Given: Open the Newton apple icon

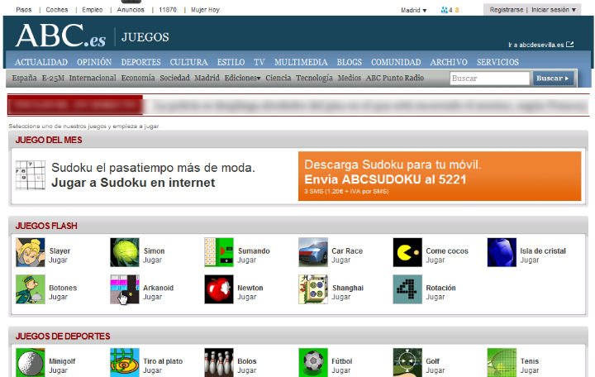Looking at the screenshot, I should click(219, 289).
